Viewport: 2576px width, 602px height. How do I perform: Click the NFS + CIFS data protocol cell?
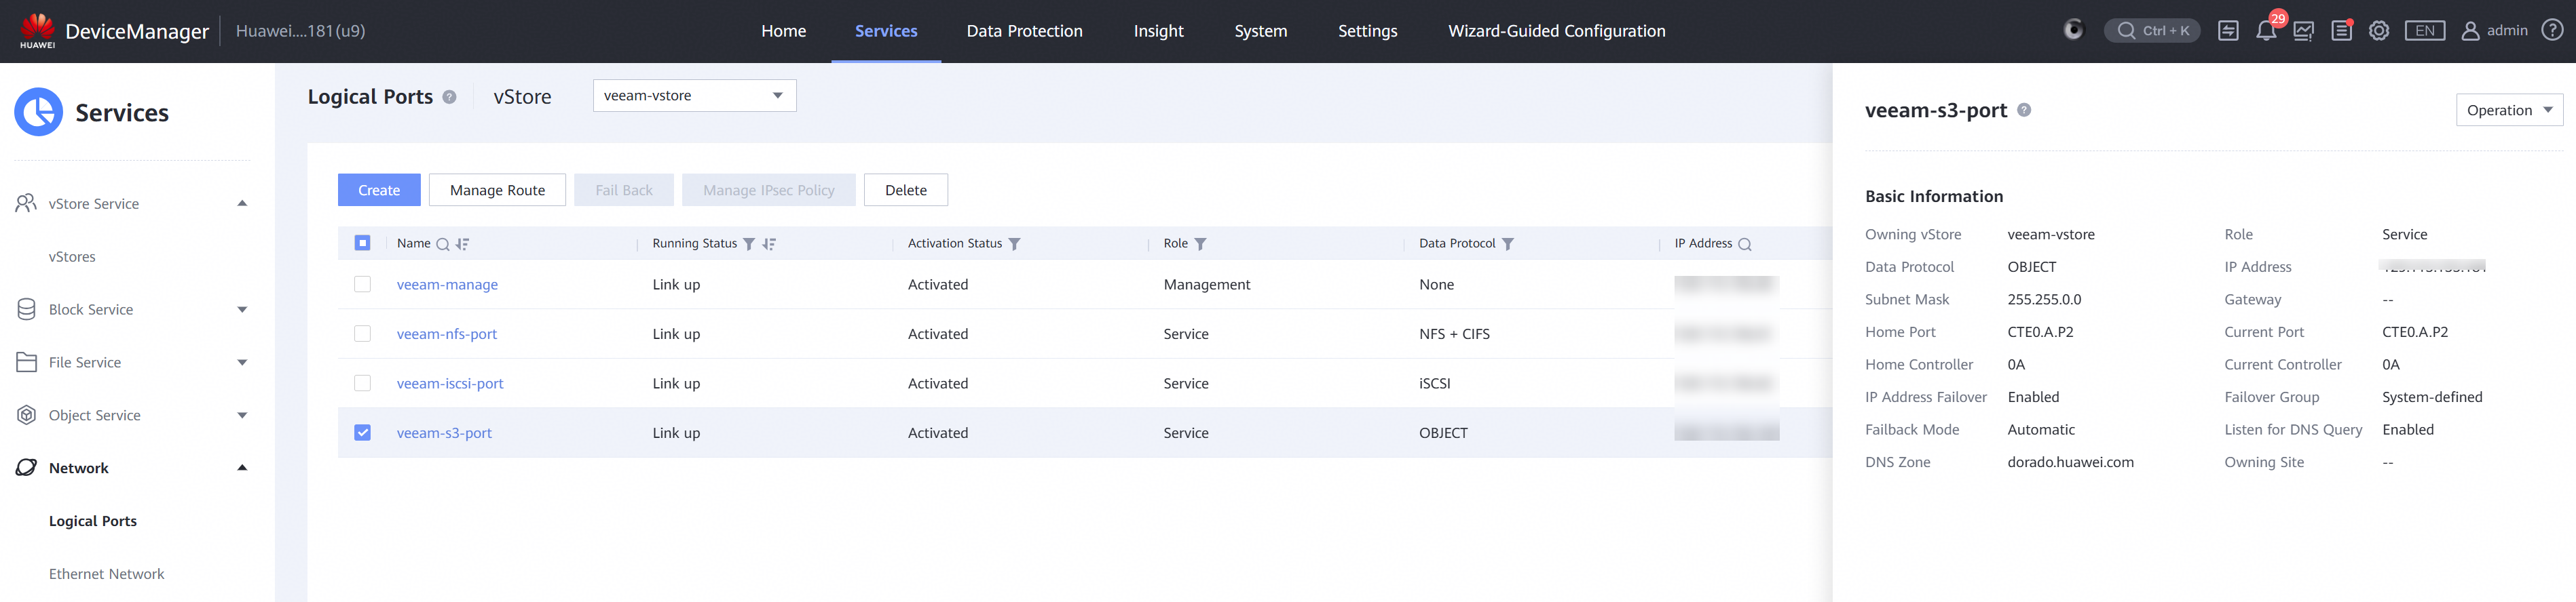click(x=1454, y=334)
